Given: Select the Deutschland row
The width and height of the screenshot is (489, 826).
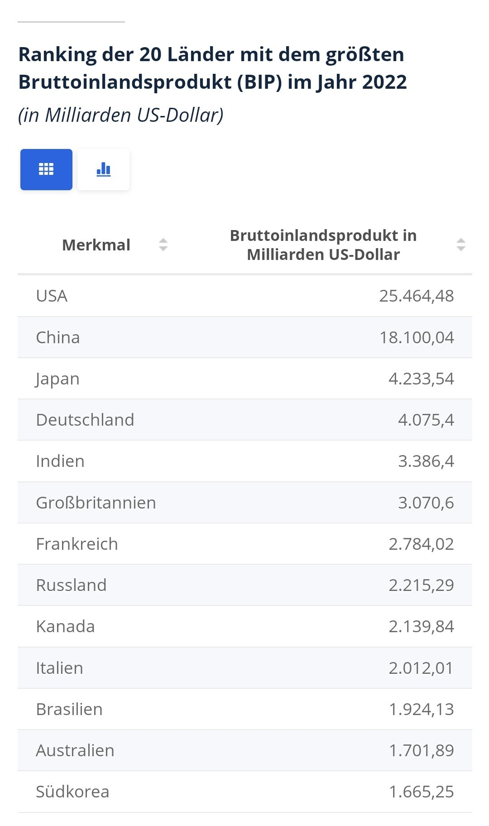Looking at the screenshot, I should click(x=245, y=420).
